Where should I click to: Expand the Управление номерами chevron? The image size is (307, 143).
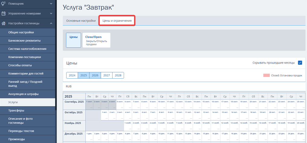coord(51,14)
